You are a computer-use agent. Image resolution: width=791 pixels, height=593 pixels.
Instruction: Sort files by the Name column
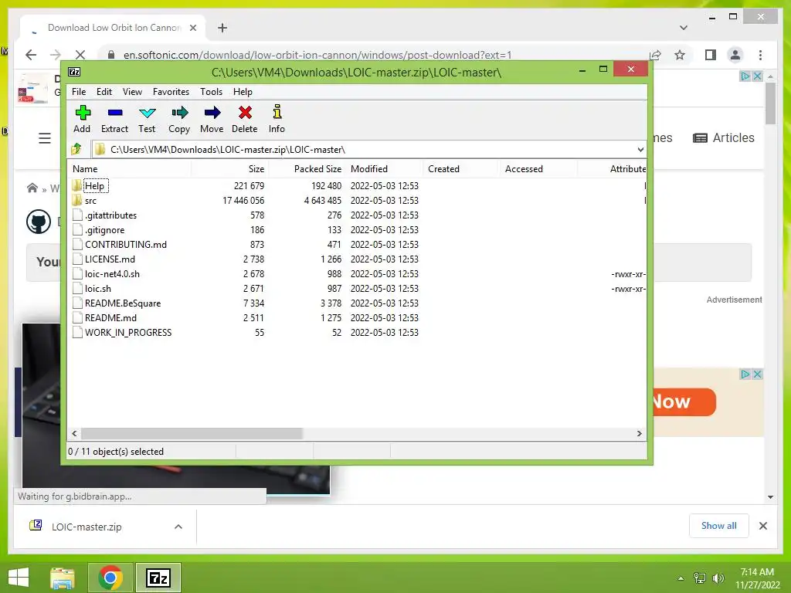pos(130,169)
